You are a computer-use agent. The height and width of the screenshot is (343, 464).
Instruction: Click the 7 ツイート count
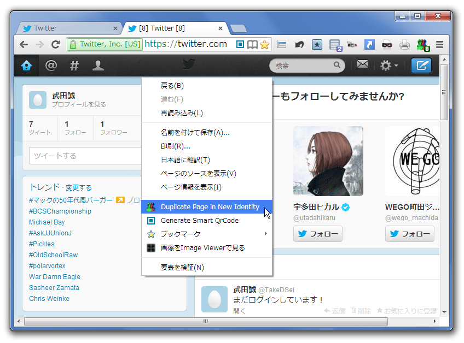click(40, 128)
